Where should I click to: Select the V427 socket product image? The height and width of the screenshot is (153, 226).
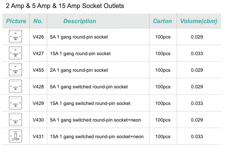click(x=15, y=53)
